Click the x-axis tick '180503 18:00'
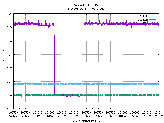This screenshot has width=164, height=123. click(x=122, y=114)
